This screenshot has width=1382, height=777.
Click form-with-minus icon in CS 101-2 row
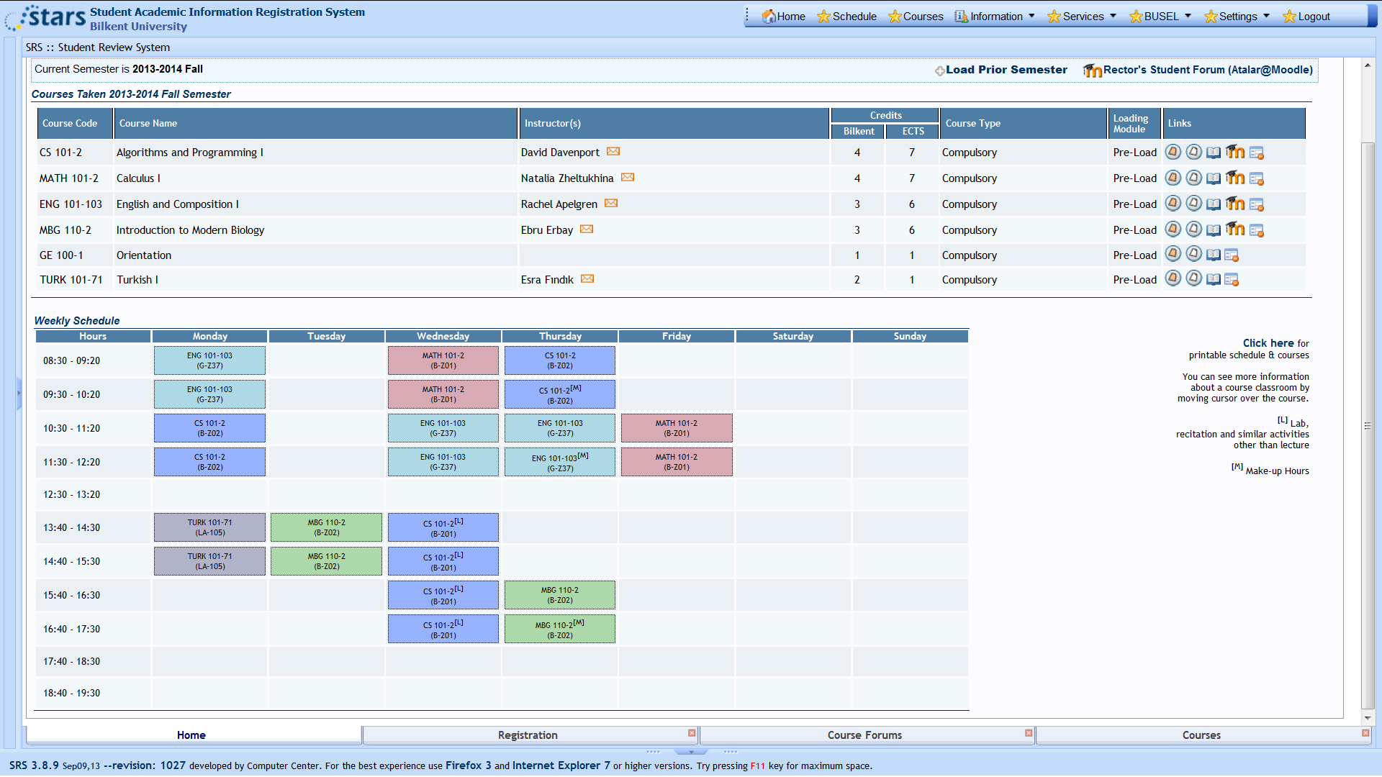click(1257, 153)
